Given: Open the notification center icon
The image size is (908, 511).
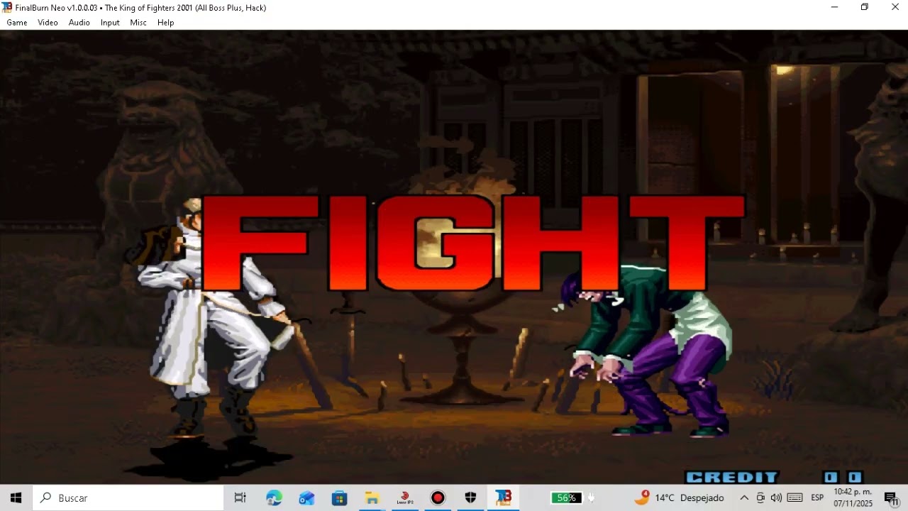Looking at the screenshot, I should point(892,498).
